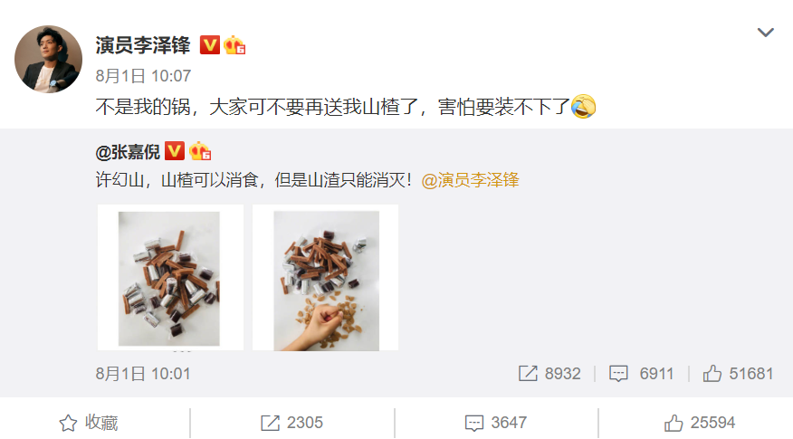Toggle like button with 25594 count
Screen dimensions: 793x439
pyautogui.click(x=699, y=423)
